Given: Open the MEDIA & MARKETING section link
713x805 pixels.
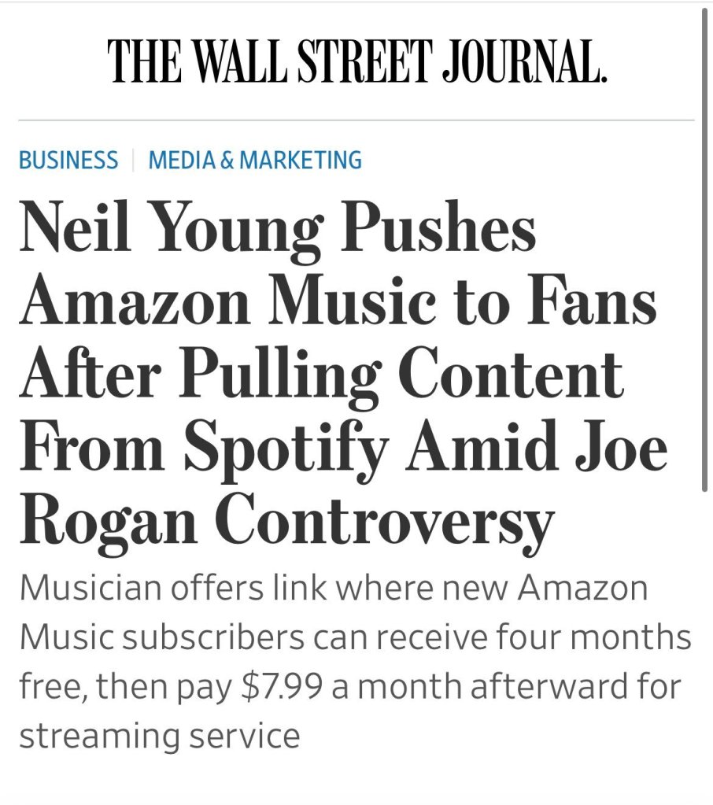Looking at the screenshot, I should (255, 161).
